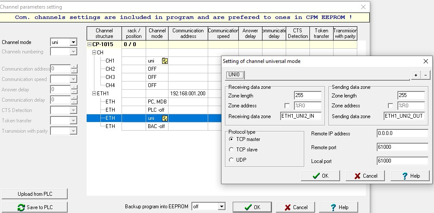Confirm universal mode dialog with OK
Image resolution: width=434 pixels, height=213 pixels.
tap(321, 175)
